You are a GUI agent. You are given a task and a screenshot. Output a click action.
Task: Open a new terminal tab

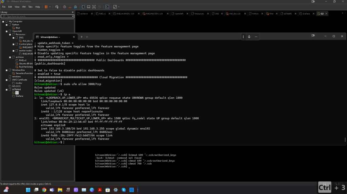pos(81,37)
